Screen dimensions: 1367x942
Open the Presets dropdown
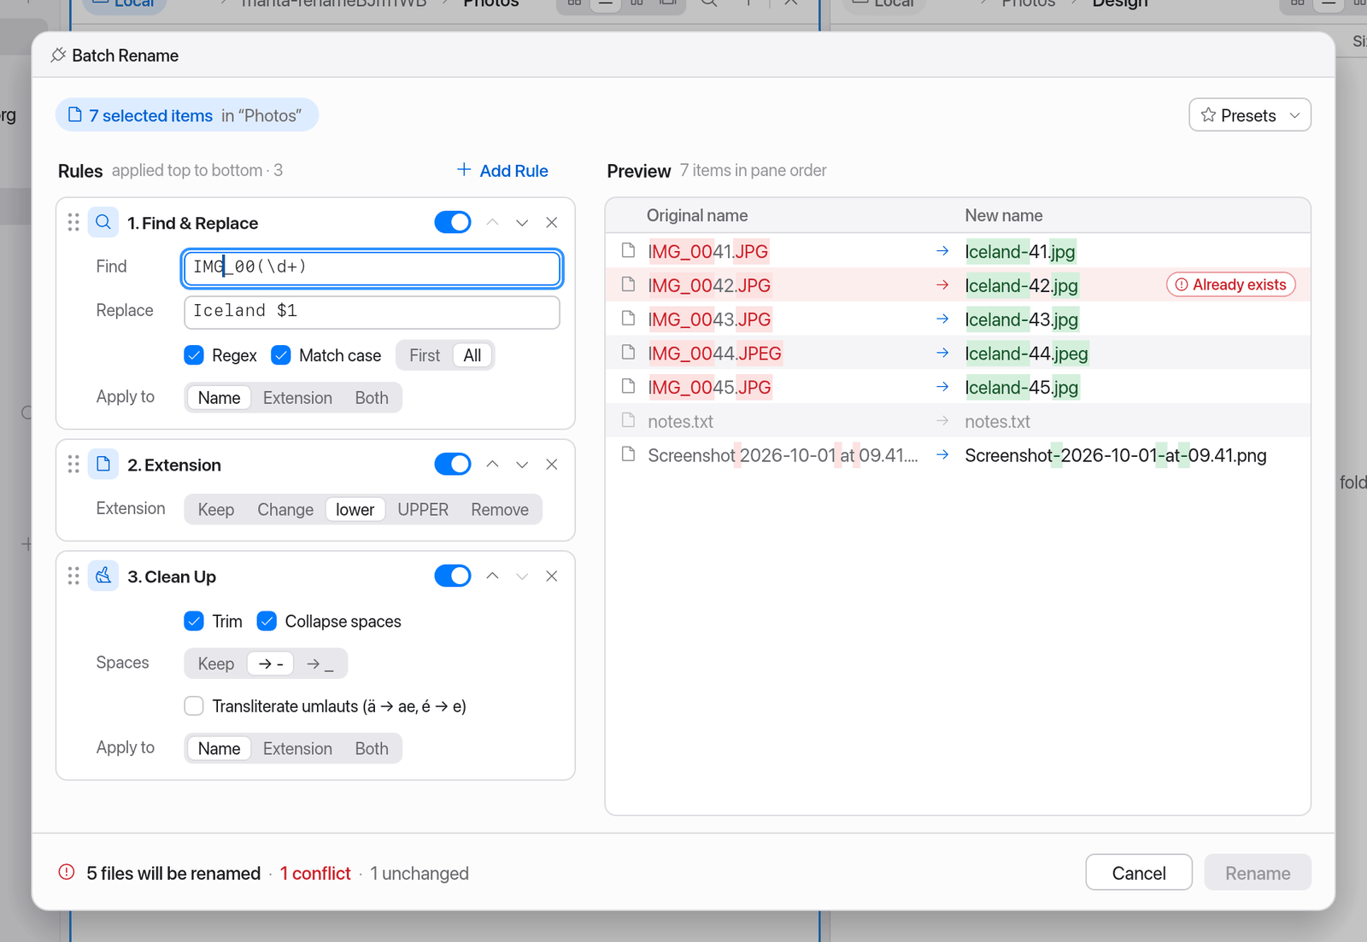(x=1250, y=115)
